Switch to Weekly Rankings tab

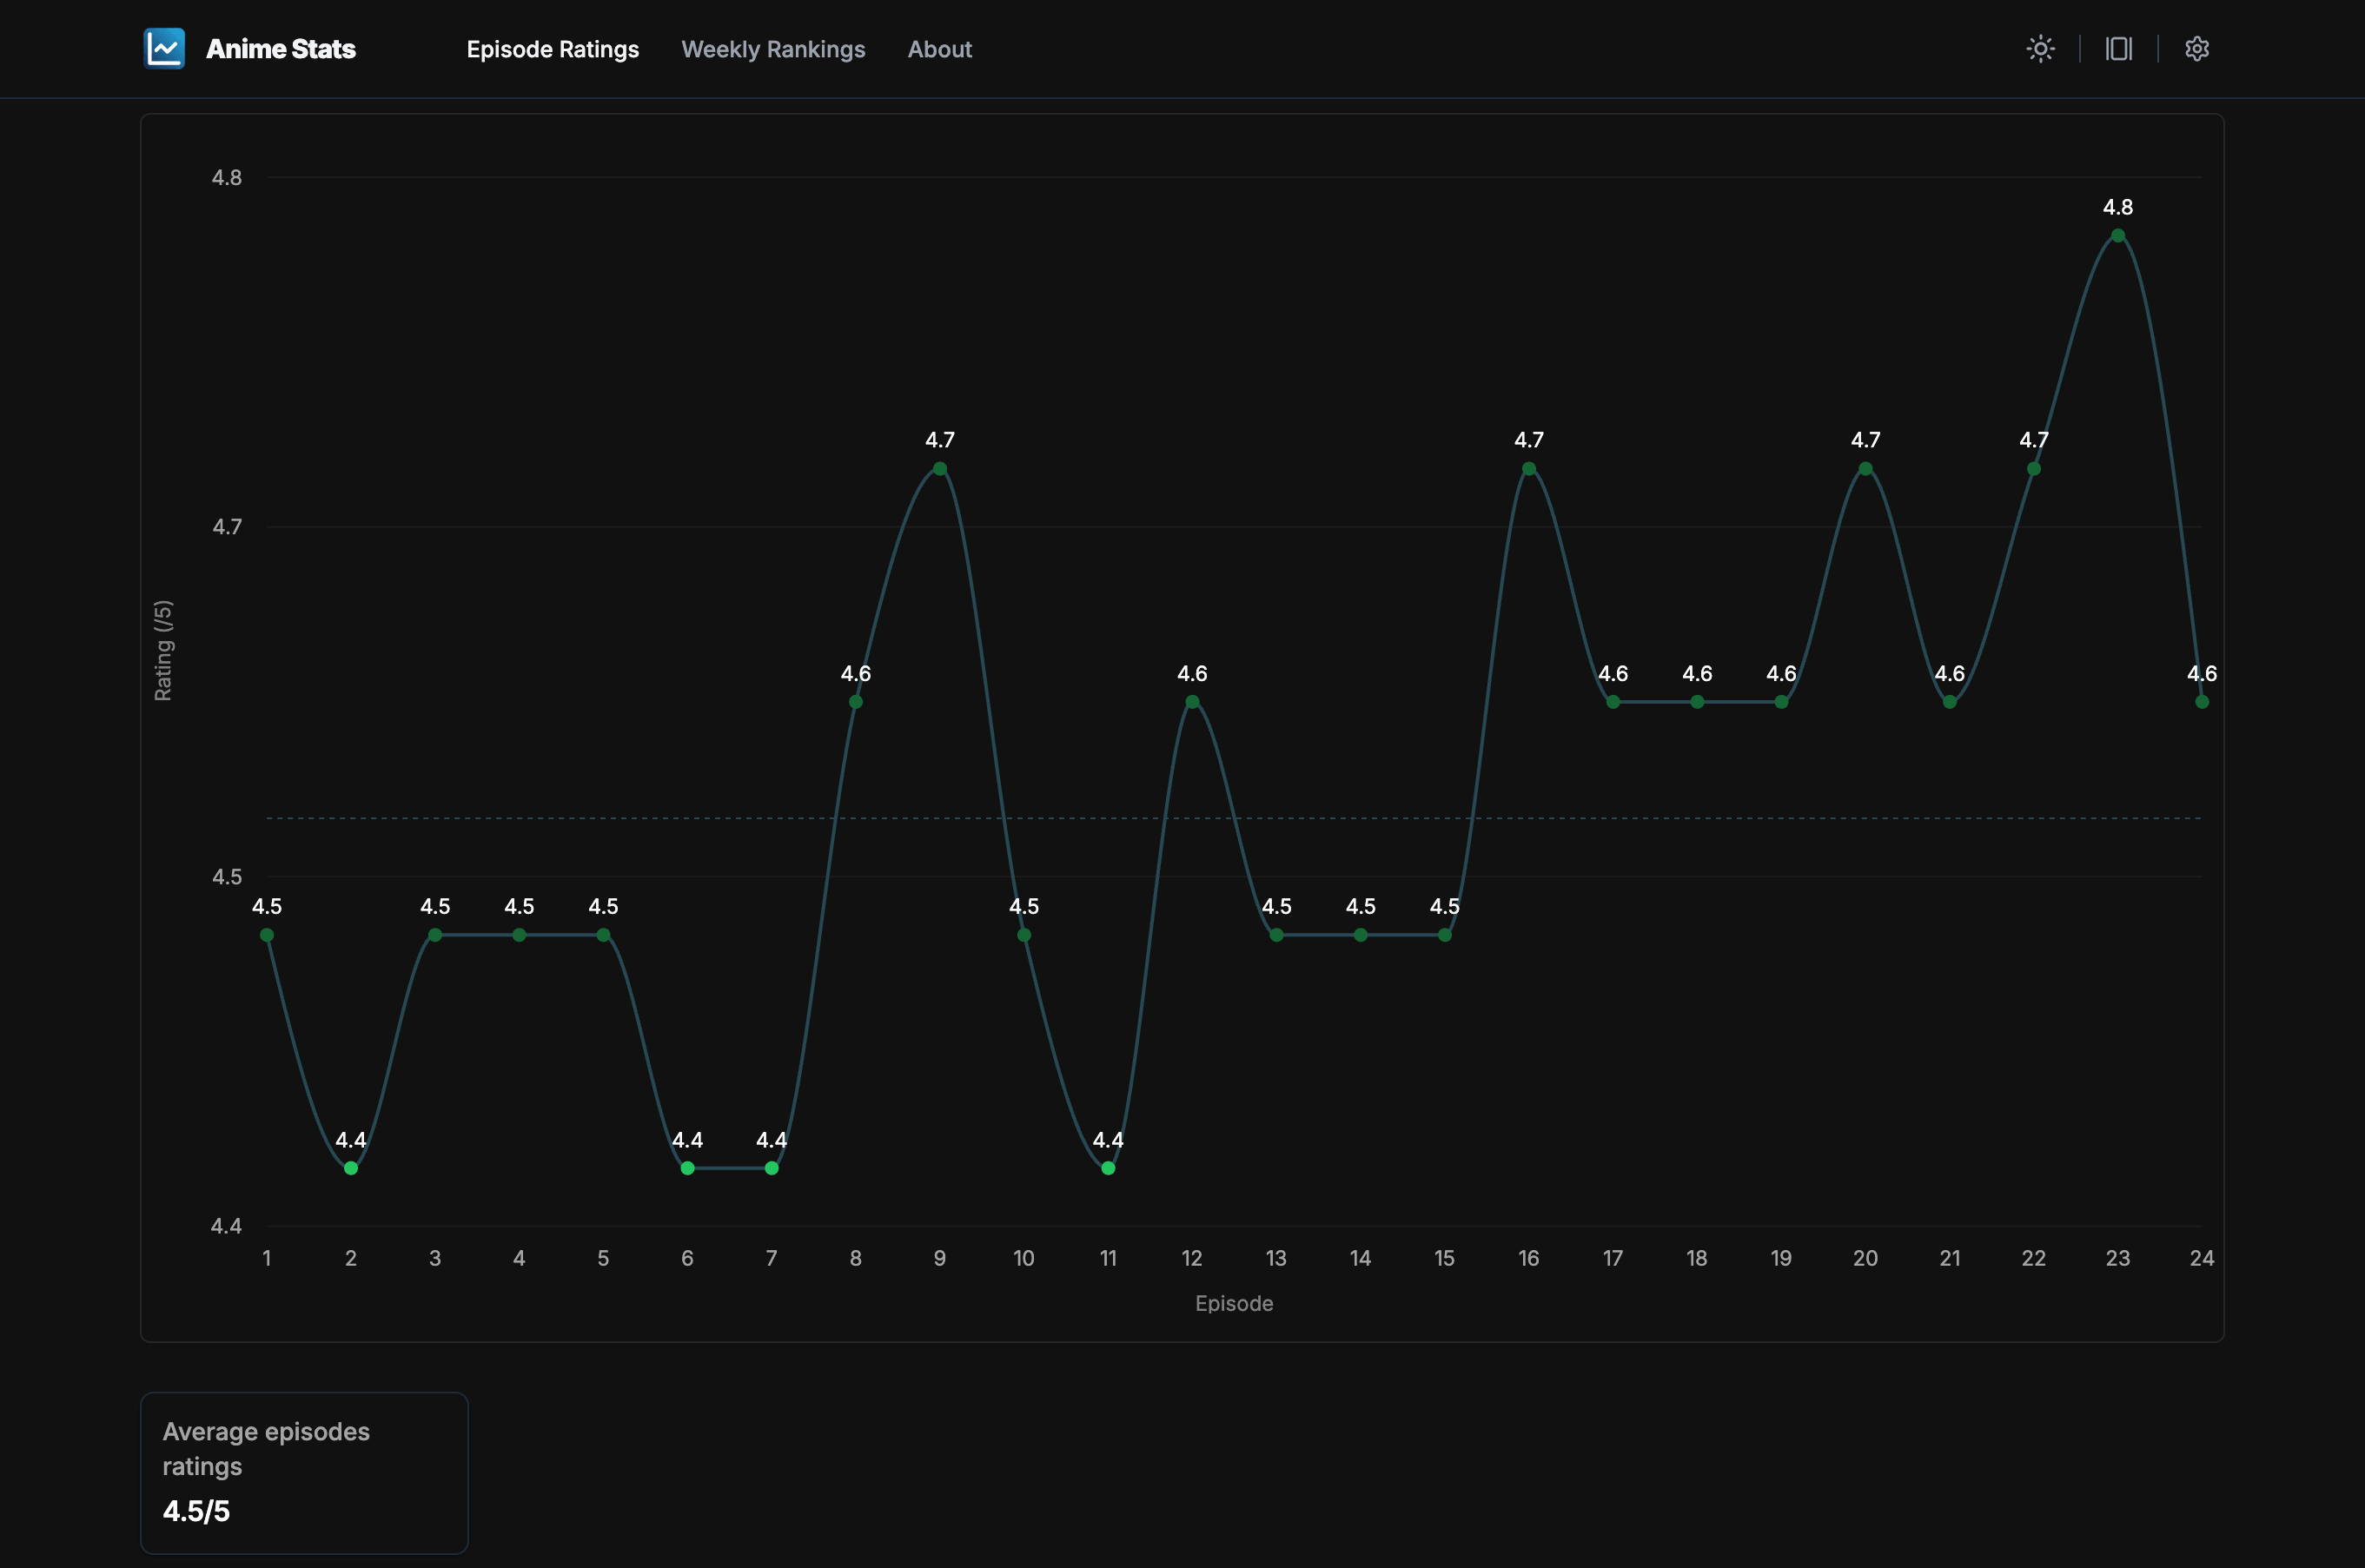[x=773, y=49]
